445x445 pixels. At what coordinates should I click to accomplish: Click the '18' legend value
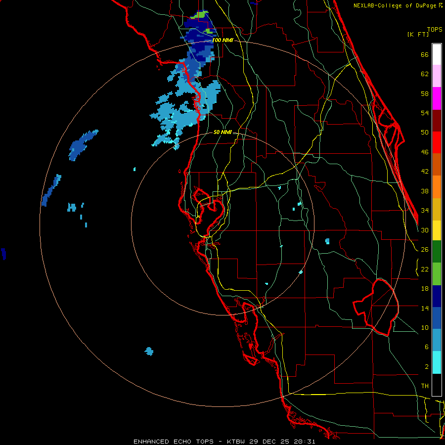tap(425, 289)
